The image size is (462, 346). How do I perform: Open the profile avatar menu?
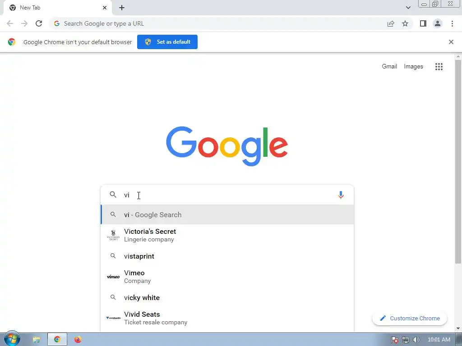[438, 23]
